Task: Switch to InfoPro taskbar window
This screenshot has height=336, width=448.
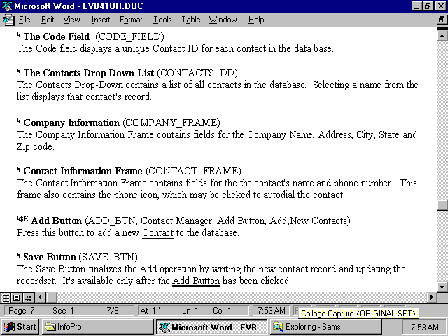Action: [97, 327]
